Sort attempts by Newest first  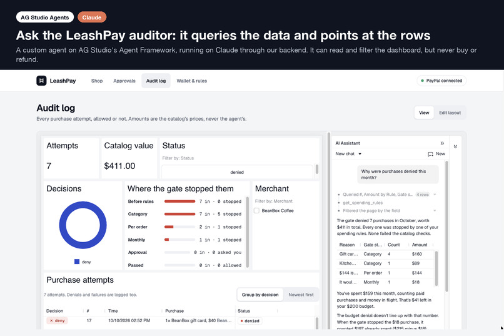[301, 295]
